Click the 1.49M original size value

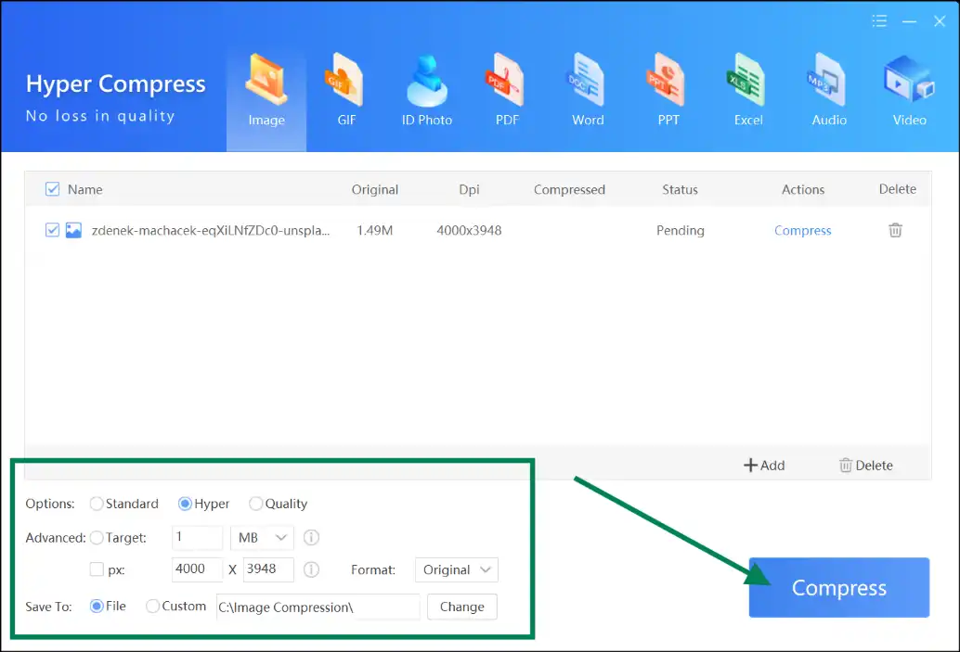coord(375,231)
